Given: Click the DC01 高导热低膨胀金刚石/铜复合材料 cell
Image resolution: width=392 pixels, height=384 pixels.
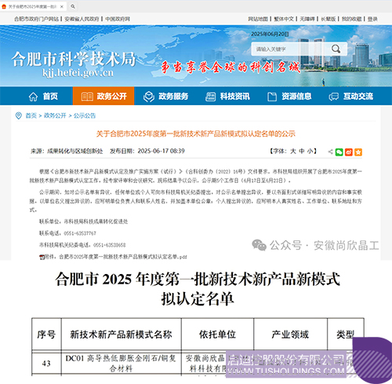Looking at the screenshot, I should click(121, 364).
